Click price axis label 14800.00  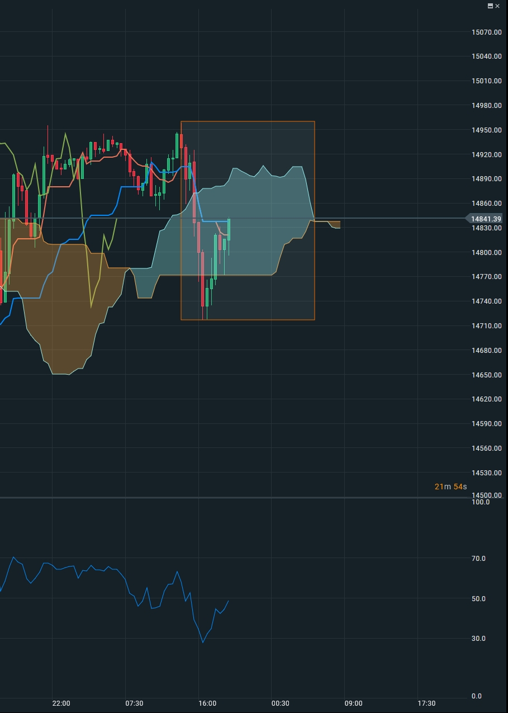coord(486,253)
